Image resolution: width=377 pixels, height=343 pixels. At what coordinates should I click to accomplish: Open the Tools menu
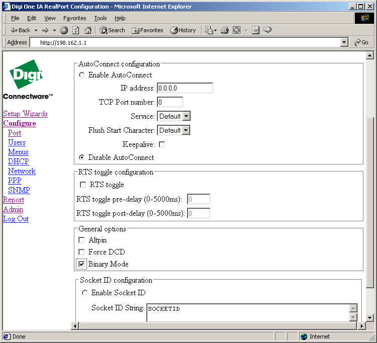point(101,18)
